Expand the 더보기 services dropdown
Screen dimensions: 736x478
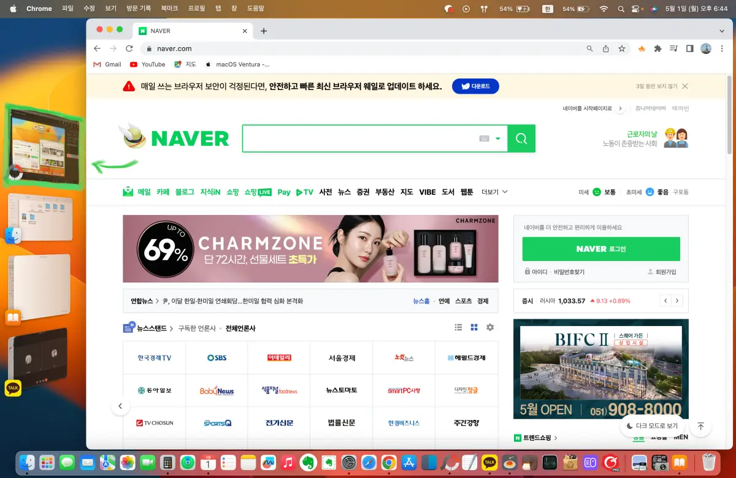click(x=494, y=191)
